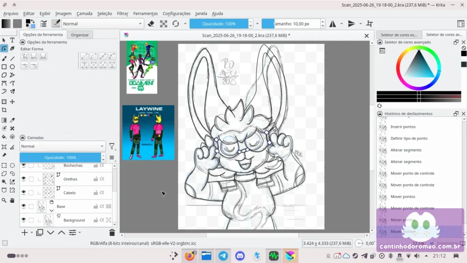Hide the Bochechas layer
Viewport: 467px width, 263px height.
[24, 165]
